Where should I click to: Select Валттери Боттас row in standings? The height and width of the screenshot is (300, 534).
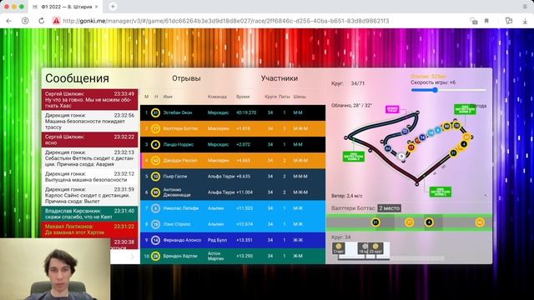pyautogui.click(x=233, y=128)
